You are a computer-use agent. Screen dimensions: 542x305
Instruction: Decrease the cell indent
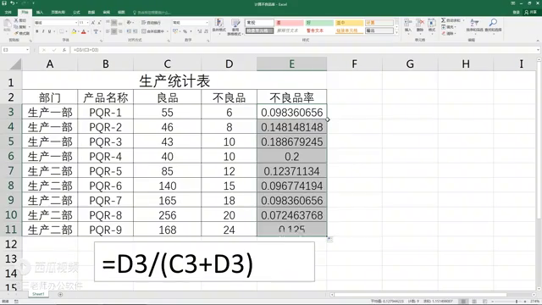click(x=129, y=31)
